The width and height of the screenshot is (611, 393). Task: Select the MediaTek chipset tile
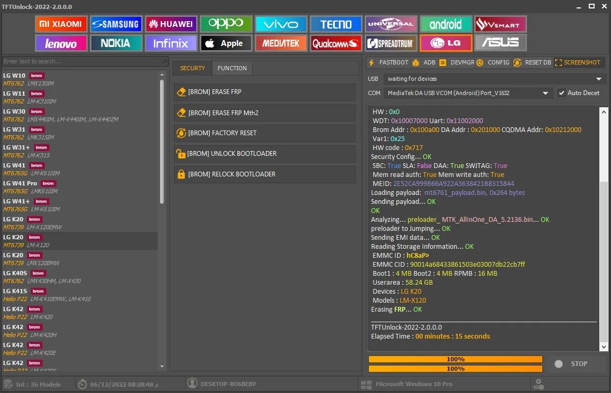click(x=281, y=43)
